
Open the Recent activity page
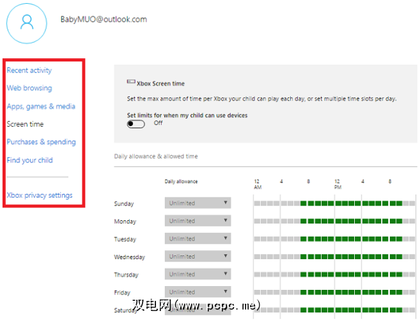[29, 70]
